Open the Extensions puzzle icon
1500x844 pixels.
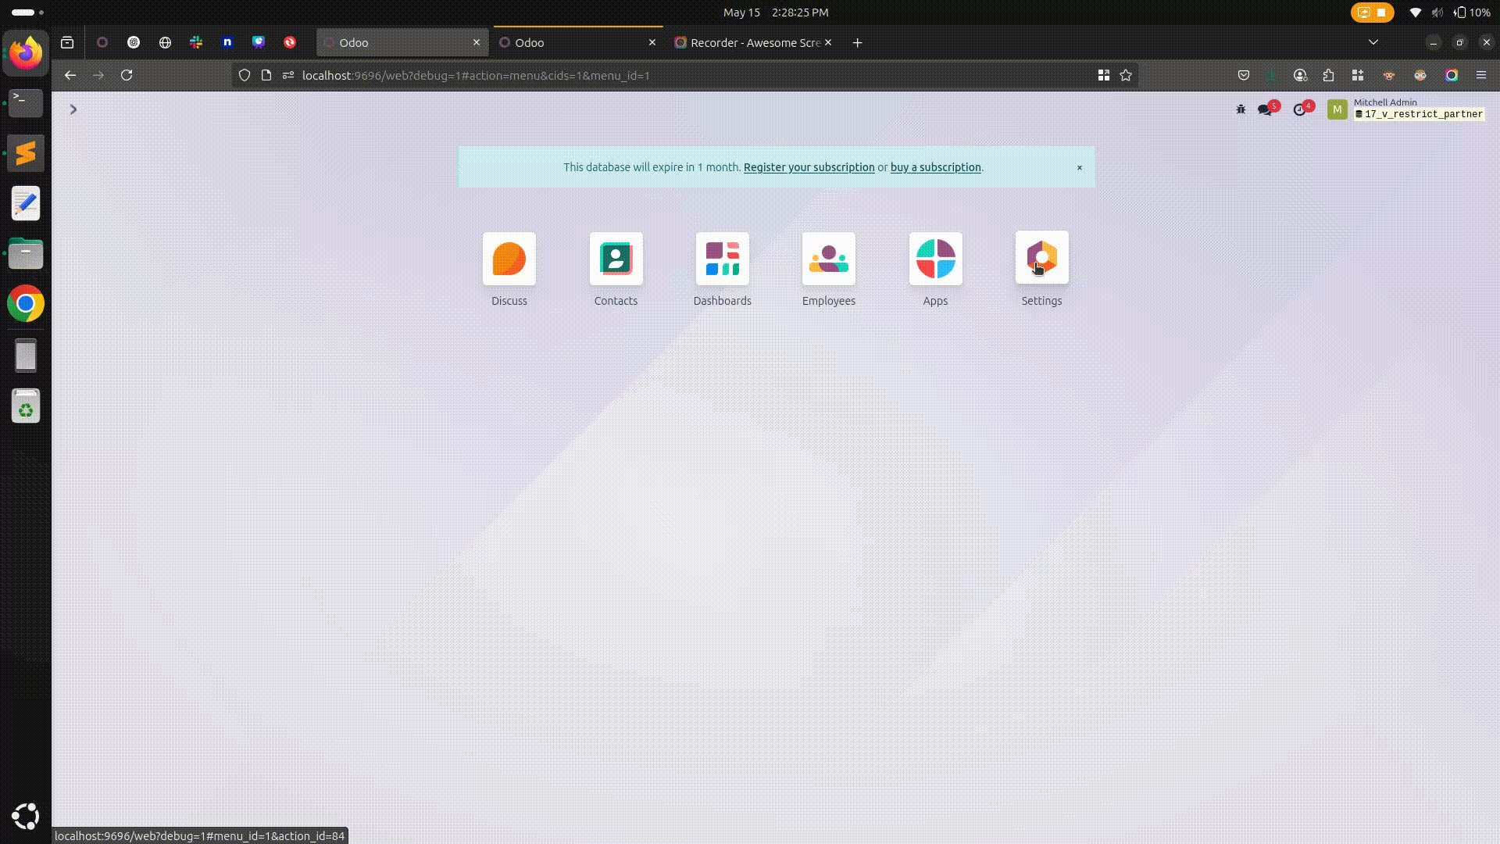(x=1329, y=75)
